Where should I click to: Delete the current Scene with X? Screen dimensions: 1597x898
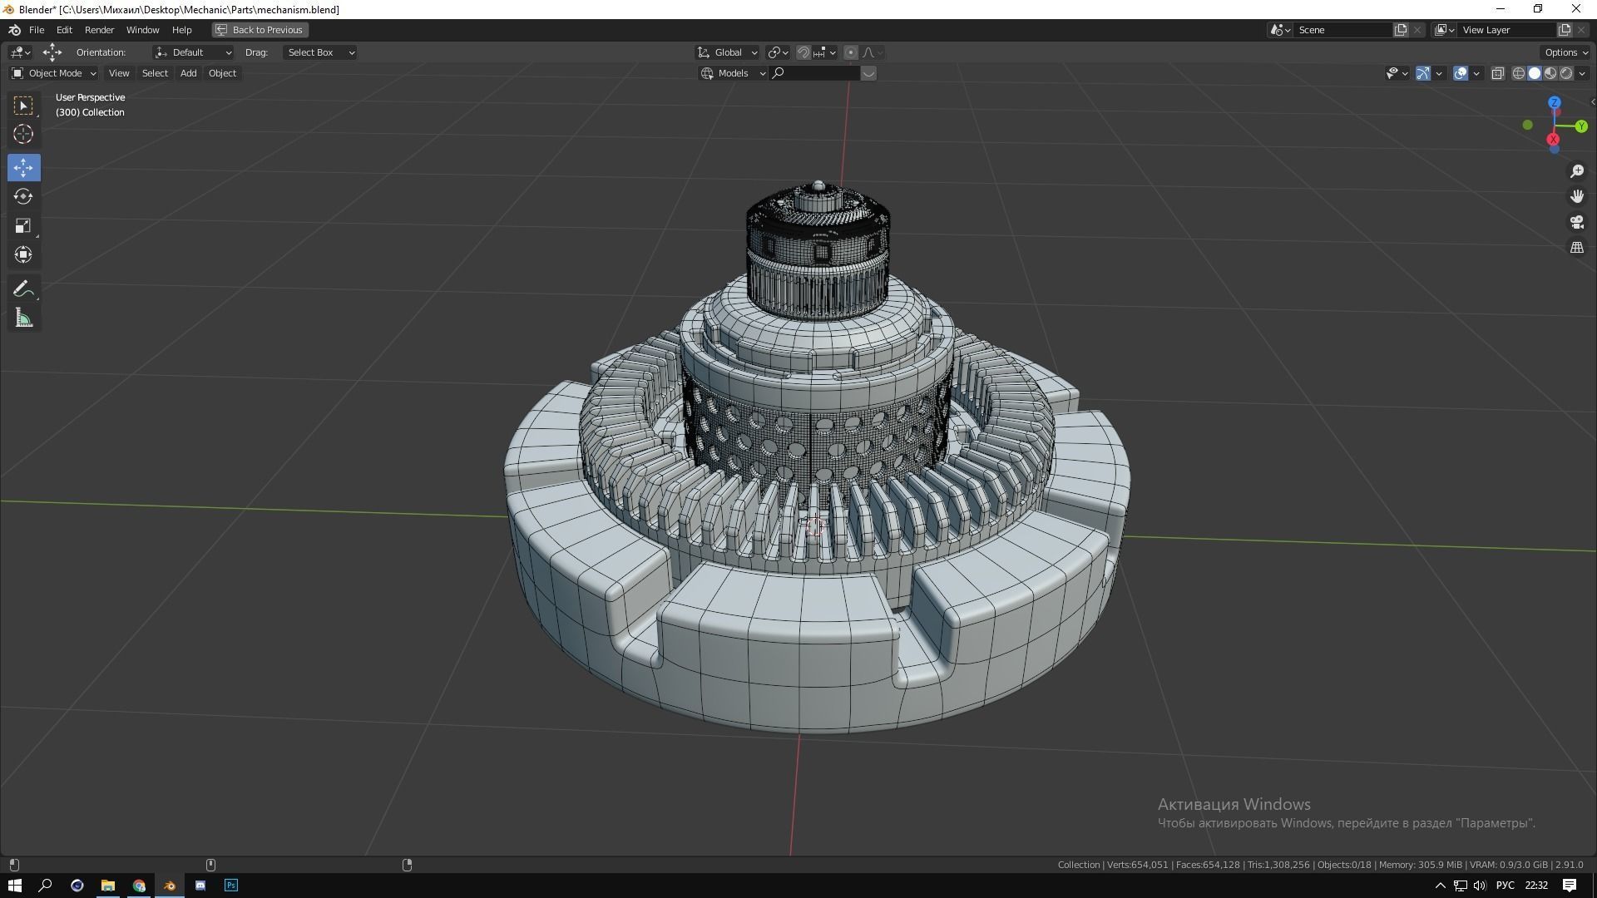click(x=1417, y=30)
